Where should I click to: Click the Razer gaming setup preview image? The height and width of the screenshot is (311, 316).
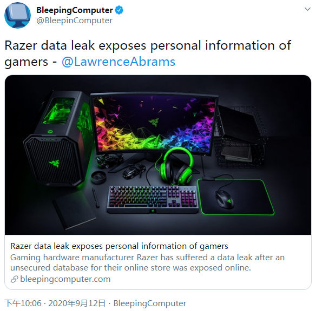[x=158, y=155]
